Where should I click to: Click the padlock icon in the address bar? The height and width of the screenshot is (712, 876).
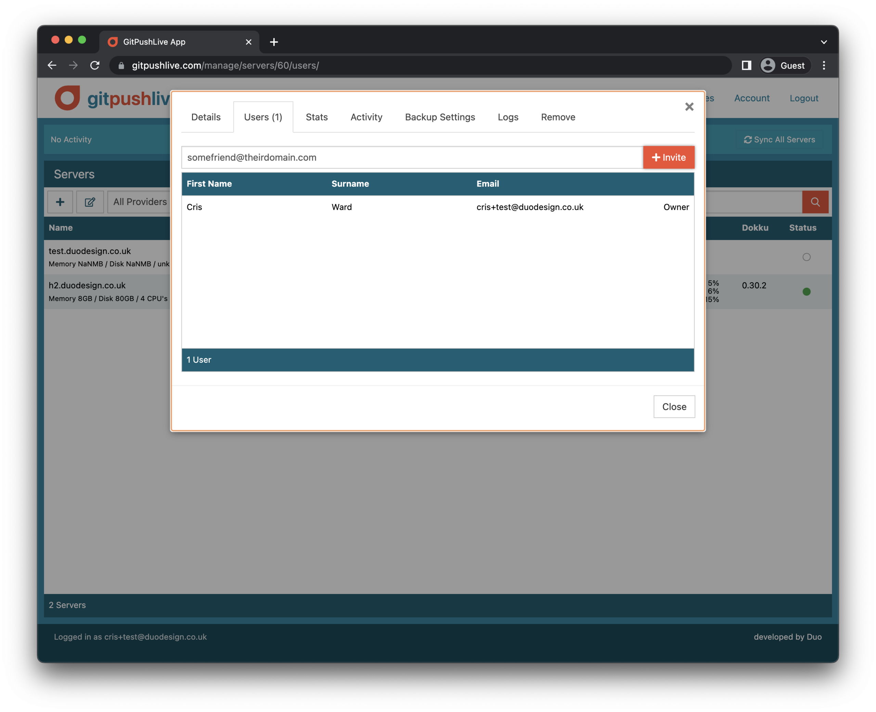[121, 65]
